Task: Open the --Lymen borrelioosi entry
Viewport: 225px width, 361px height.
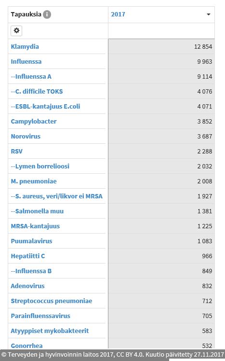Action: 40,166
